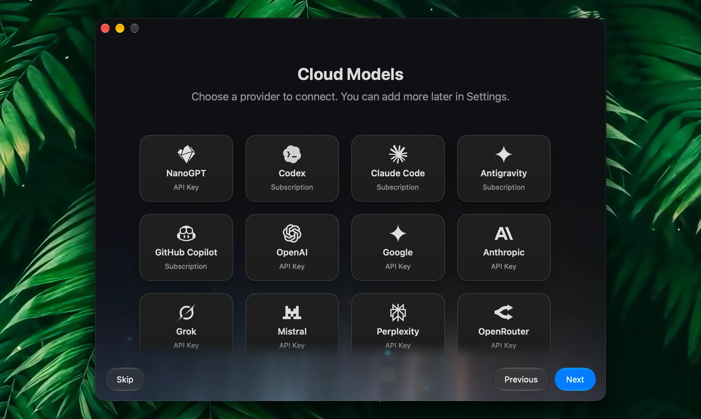Choose the Codex provider name label
Viewport: 701px width, 419px height.
(292, 173)
